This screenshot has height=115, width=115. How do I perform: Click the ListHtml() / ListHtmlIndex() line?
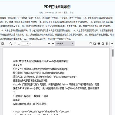[45, 77]
